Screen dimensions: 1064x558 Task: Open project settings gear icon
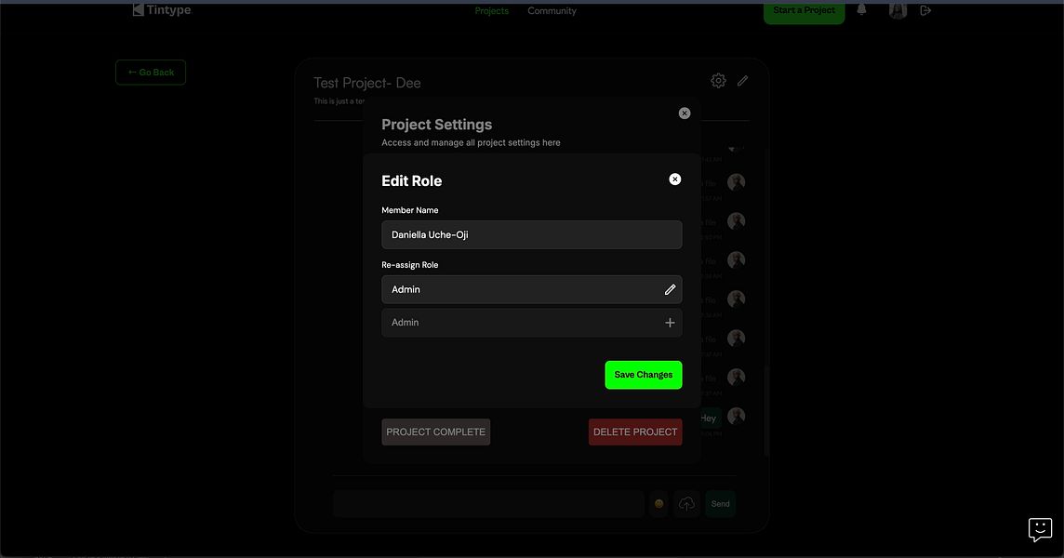click(718, 81)
